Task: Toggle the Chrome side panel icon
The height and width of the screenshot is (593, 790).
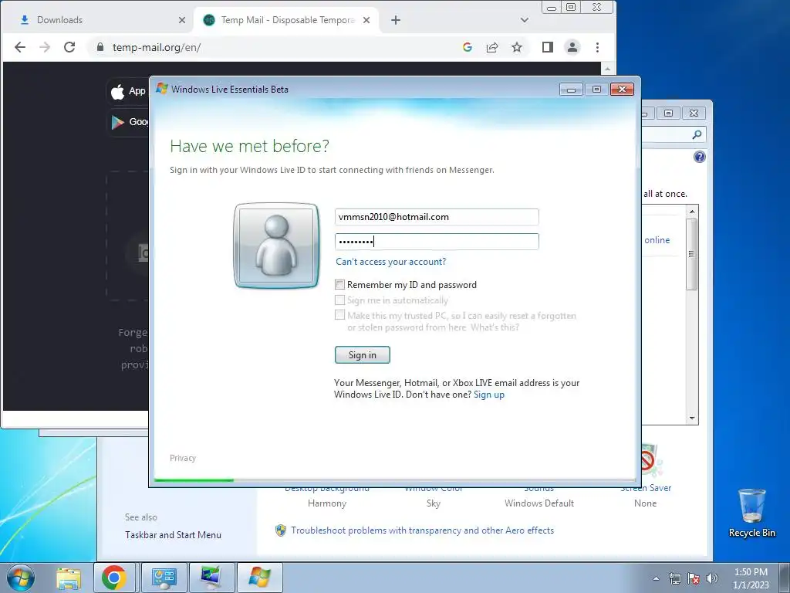Action: [548, 47]
